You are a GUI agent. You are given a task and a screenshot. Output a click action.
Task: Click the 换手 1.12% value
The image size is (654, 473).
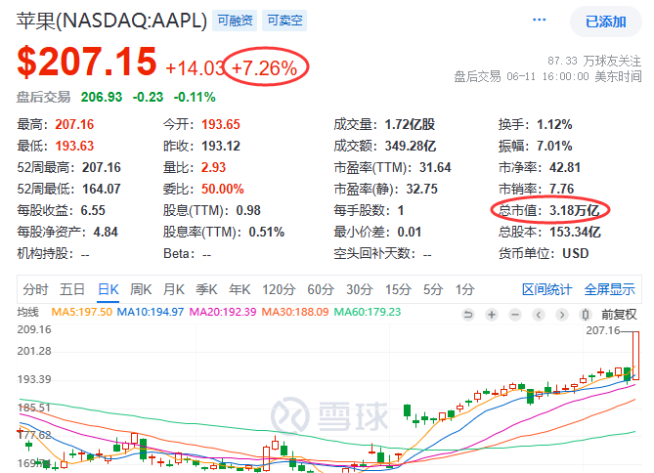pyautogui.click(x=554, y=124)
